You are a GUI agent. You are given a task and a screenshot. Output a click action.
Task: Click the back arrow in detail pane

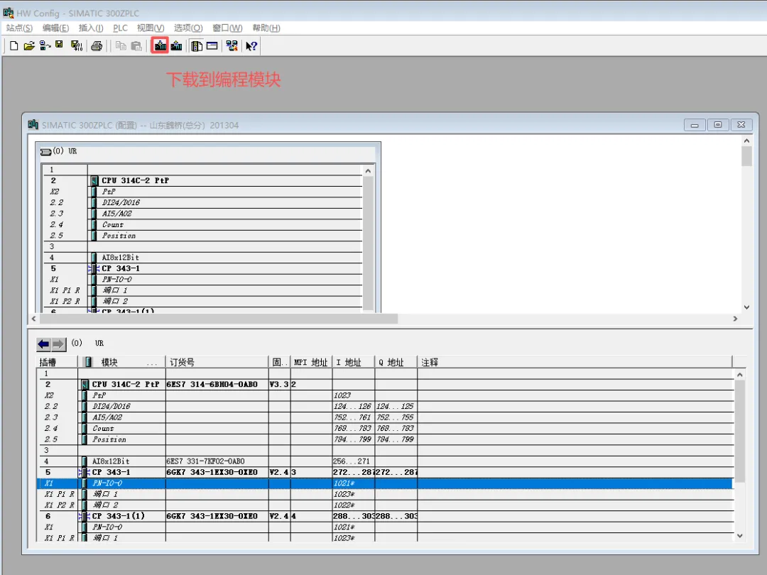tap(43, 344)
